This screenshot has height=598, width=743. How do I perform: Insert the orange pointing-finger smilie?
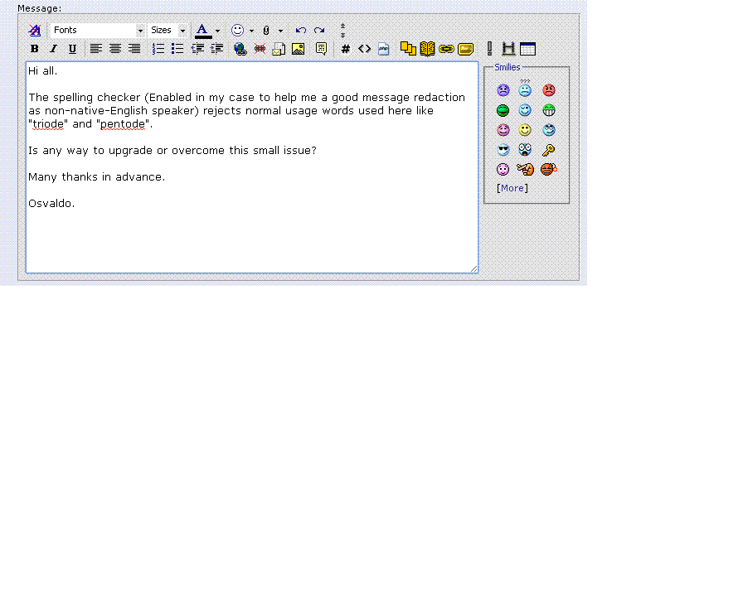click(x=525, y=169)
